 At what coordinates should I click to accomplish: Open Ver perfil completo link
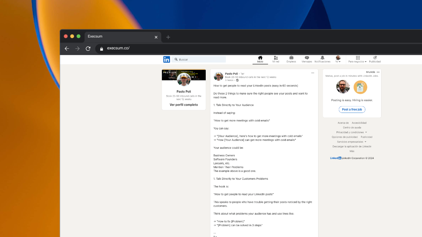(184, 105)
